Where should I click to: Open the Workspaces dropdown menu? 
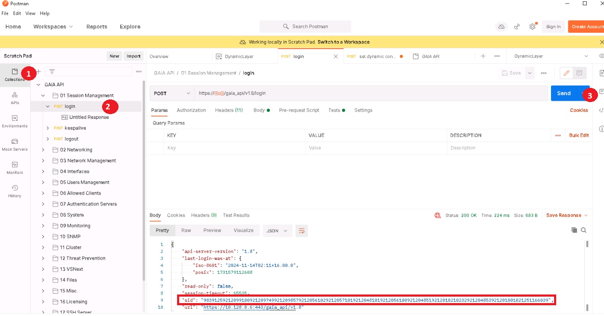pos(53,27)
